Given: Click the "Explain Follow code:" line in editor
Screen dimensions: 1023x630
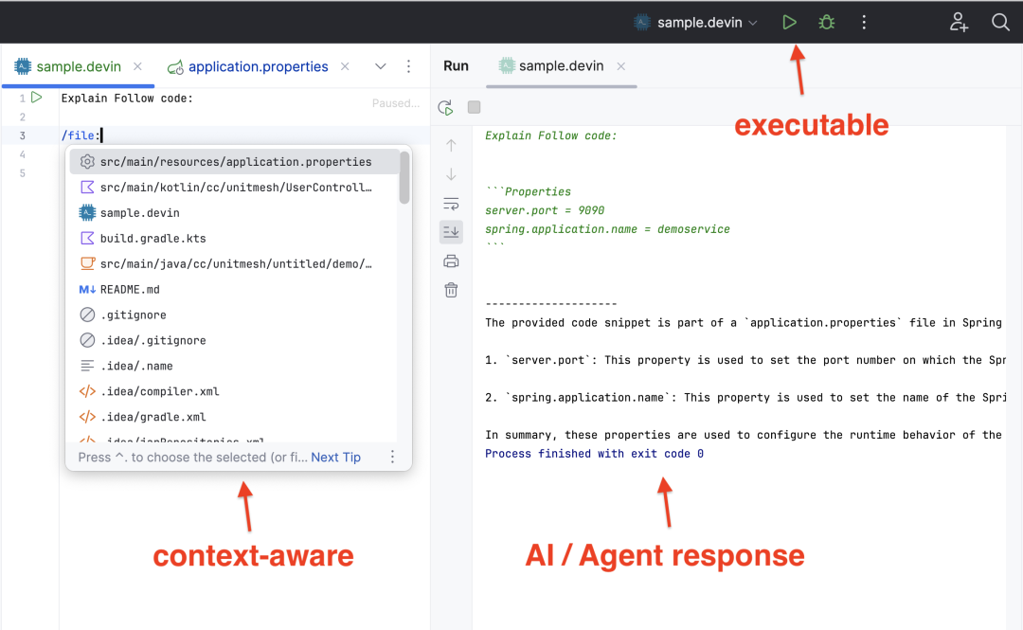Looking at the screenshot, I should 127,98.
